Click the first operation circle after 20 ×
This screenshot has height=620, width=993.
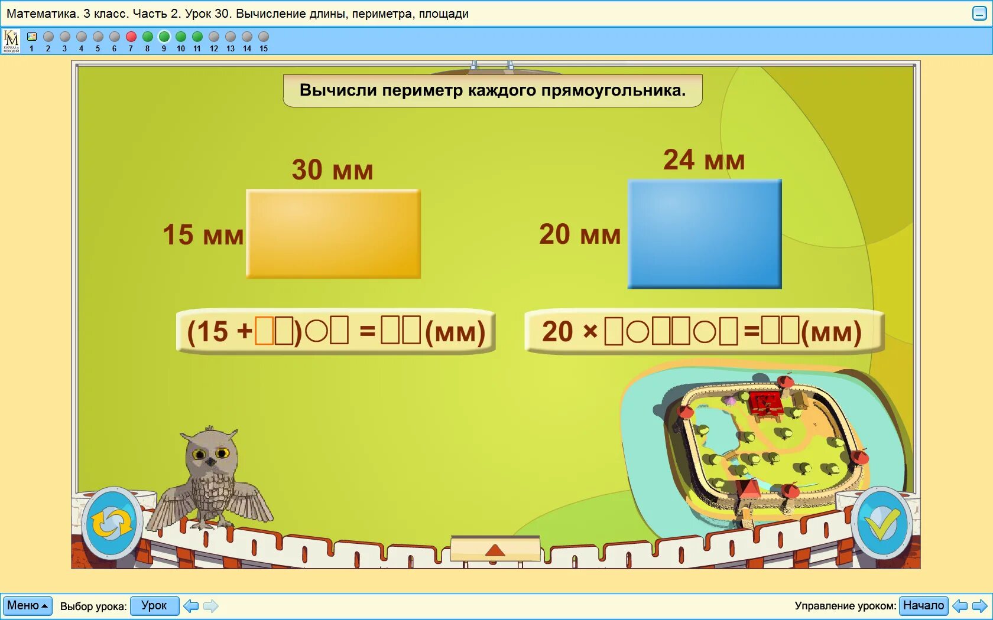point(637,331)
